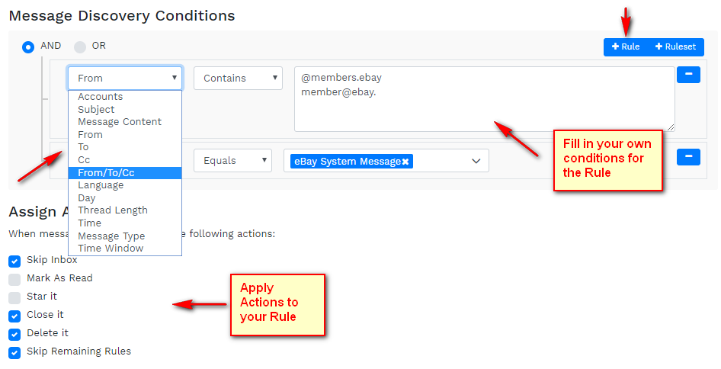The height and width of the screenshot is (369, 721).
Task: Remove the eBay System Message tag
Action: point(405,162)
